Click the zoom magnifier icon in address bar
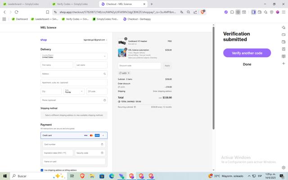The height and width of the screenshot is (180, 288). [188, 12]
